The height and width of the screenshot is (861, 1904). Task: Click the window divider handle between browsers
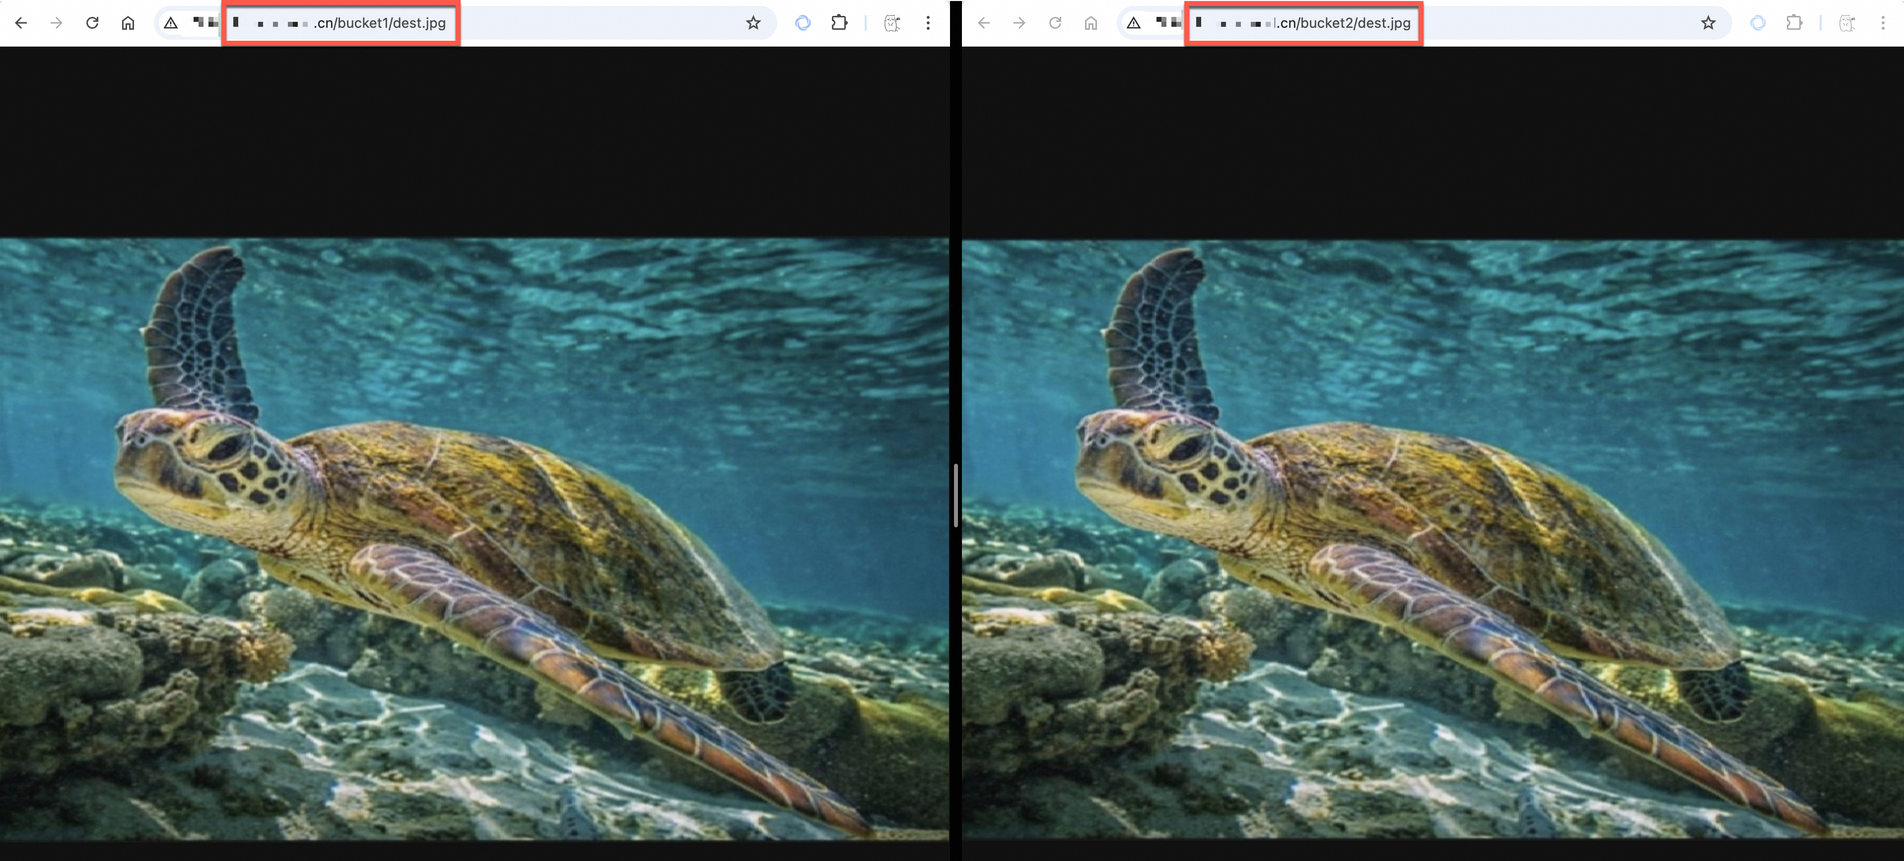tap(955, 495)
